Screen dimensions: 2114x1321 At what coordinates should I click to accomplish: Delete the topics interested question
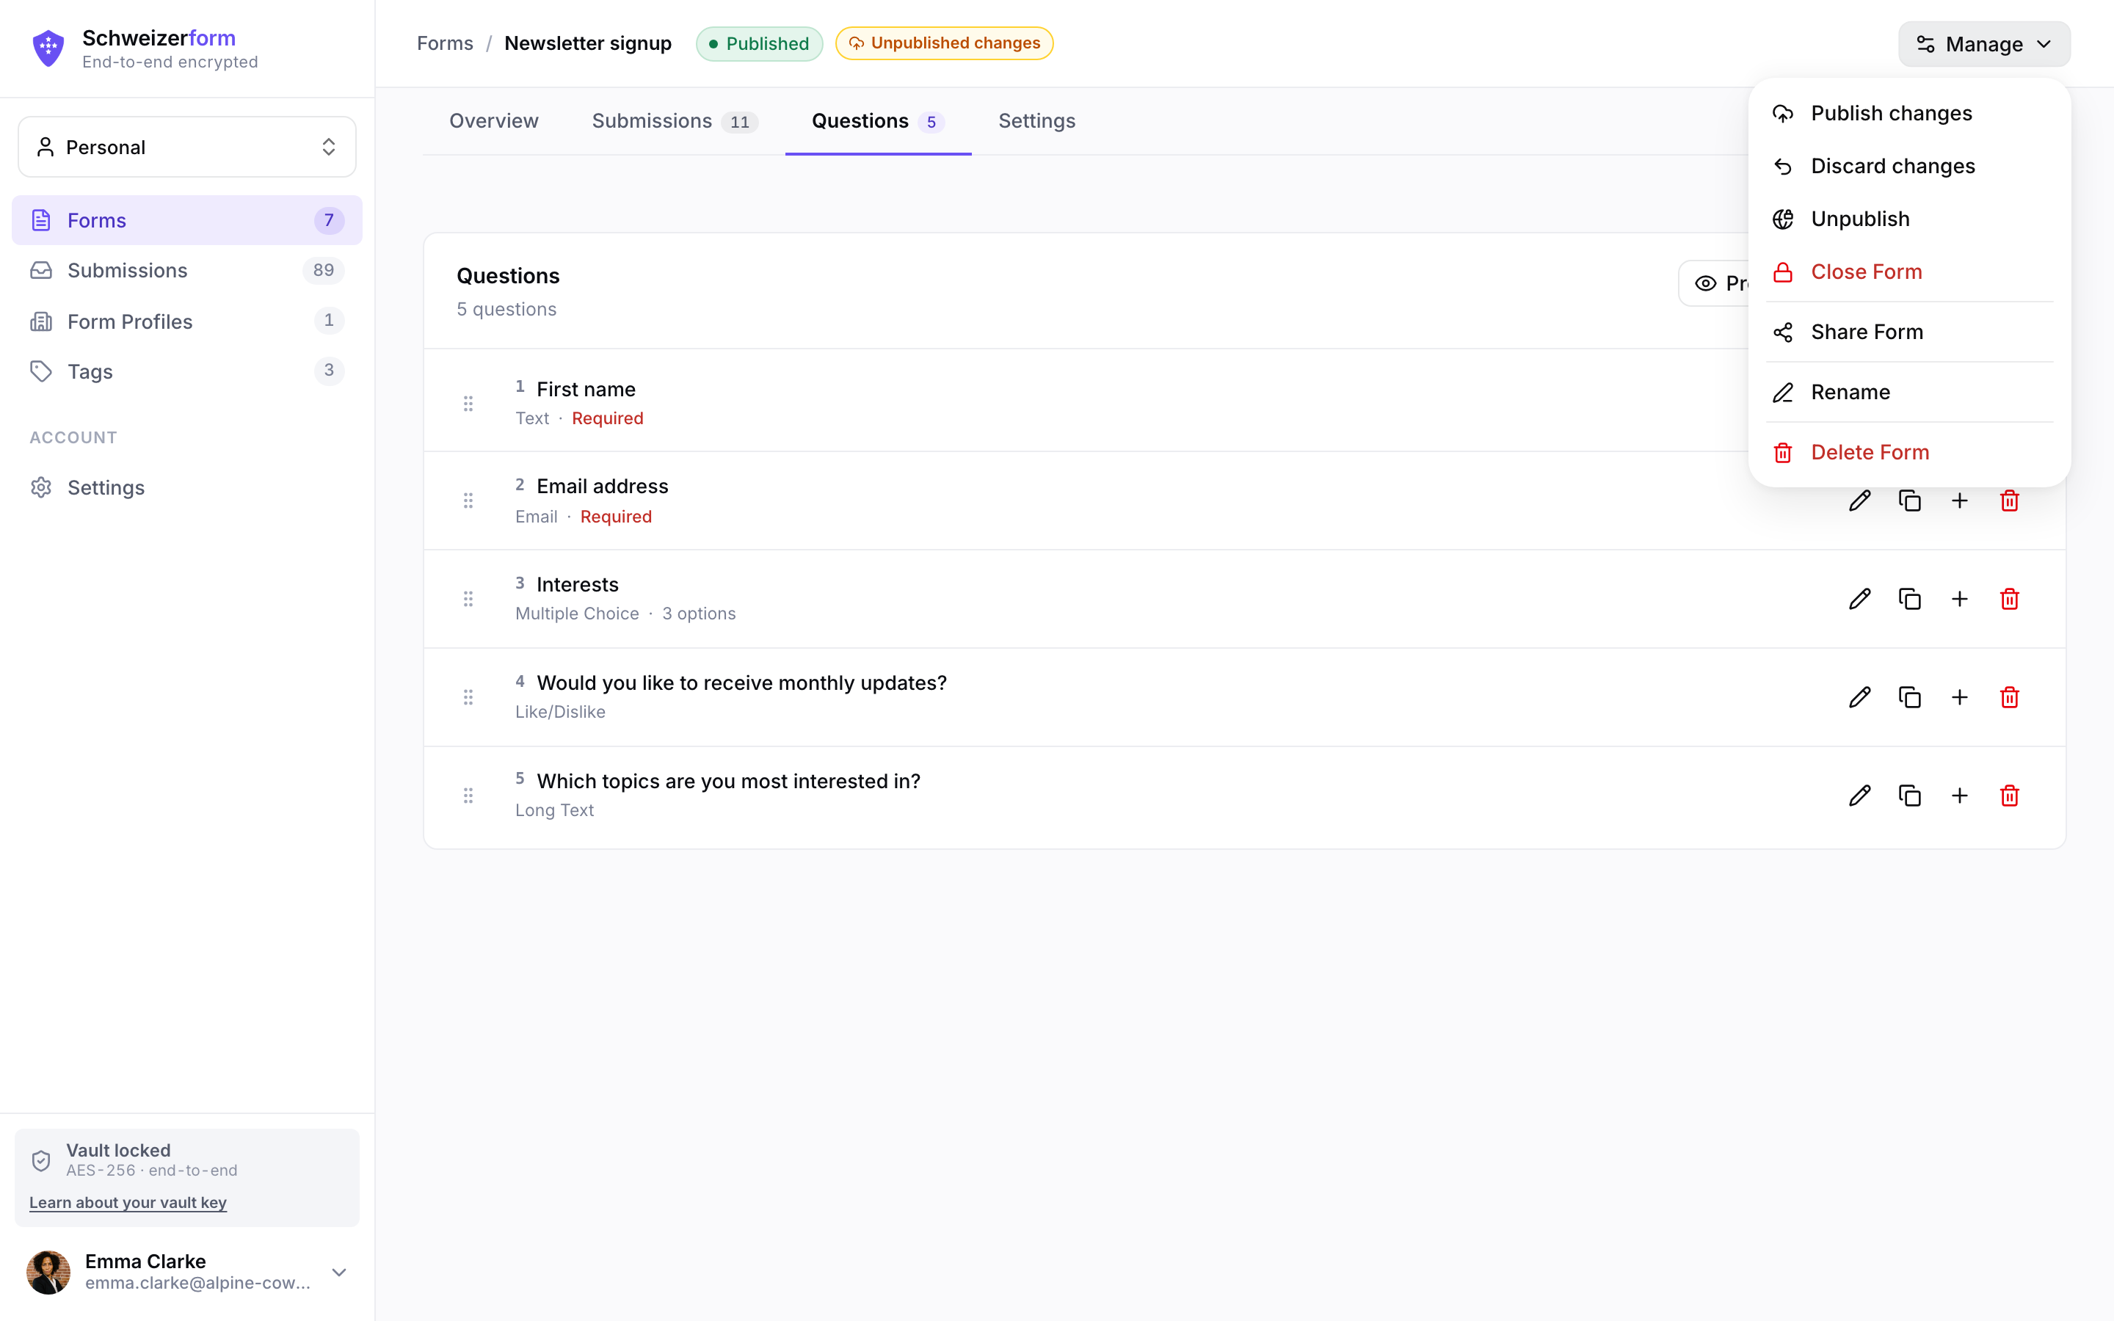point(2009,795)
